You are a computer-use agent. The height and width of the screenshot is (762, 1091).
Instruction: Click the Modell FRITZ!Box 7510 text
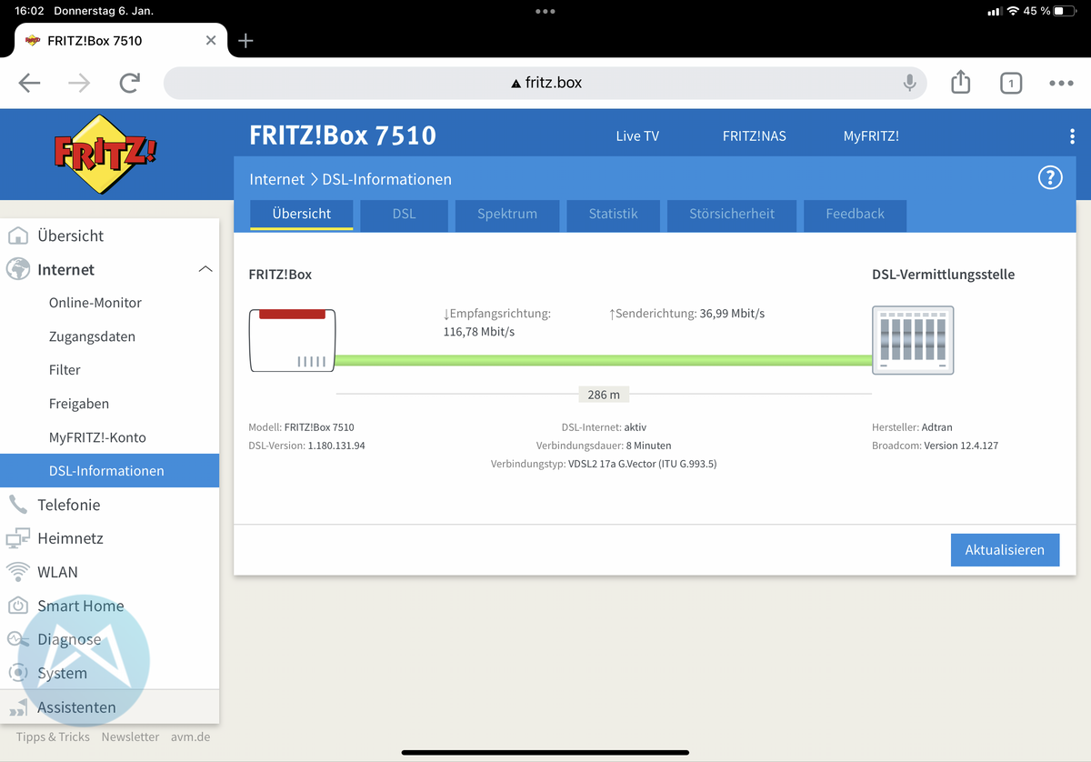[301, 427]
